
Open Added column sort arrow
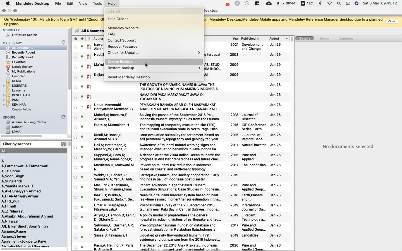click(286, 38)
